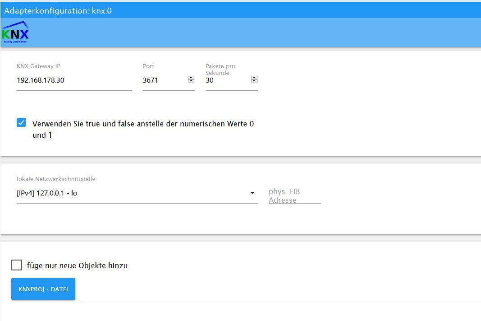The width and height of the screenshot is (481, 321).
Task: Click the dropdown arrow of network interface selector
Action: (x=252, y=193)
